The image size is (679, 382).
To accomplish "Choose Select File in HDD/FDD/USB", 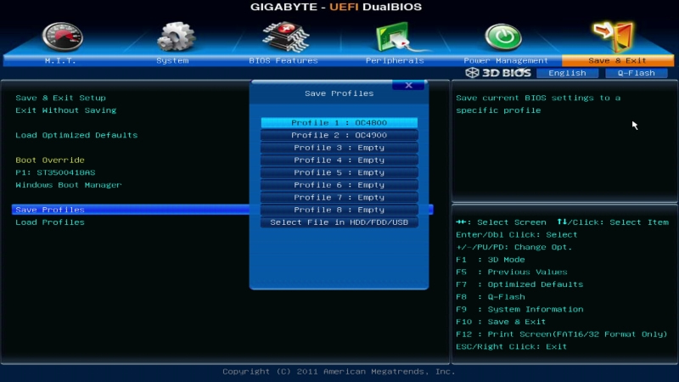I will pyautogui.click(x=339, y=222).
